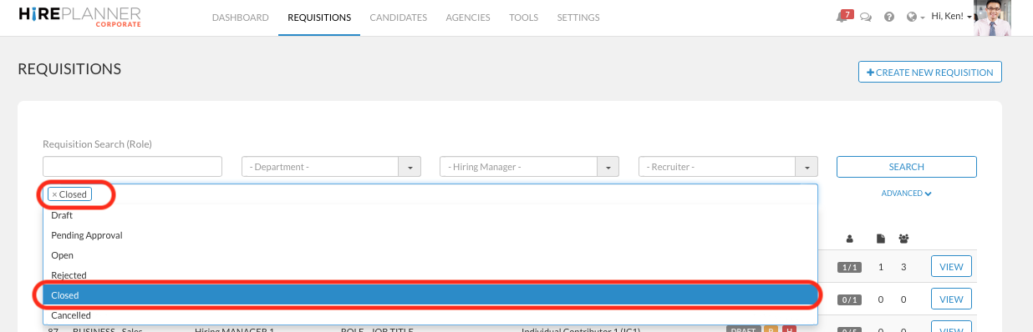Select Draft in the status list
1033x332 pixels.
(x=430, y=215)
